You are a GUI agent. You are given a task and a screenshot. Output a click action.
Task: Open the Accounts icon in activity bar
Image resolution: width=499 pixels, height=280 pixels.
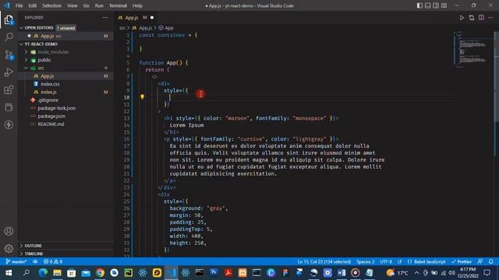pos(9,231)
